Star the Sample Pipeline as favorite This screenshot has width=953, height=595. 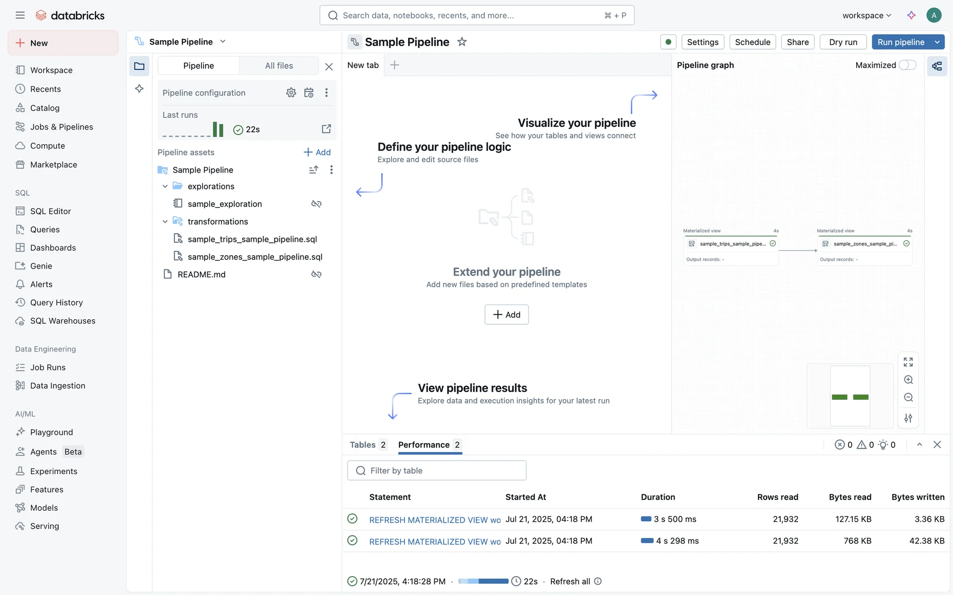[462, 42]
